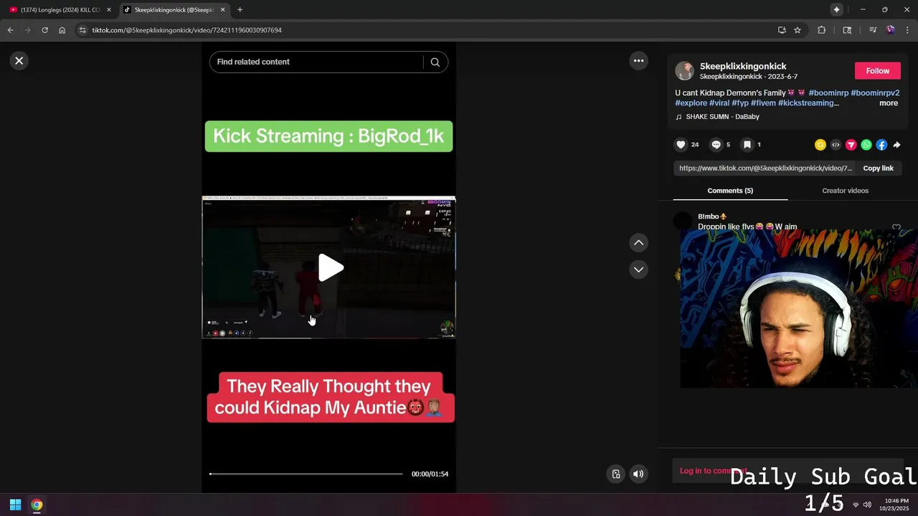The width and height of the screenshot is (918, 516).
Task: Go to next video arrow
Action: (638, 269)
